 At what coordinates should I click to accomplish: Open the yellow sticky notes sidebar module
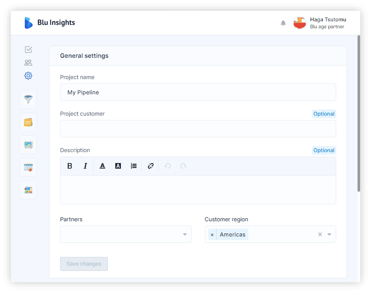[x=28, y=122]
